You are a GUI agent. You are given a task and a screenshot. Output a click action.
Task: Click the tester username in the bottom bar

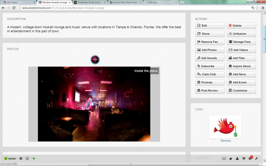[12, 159]
